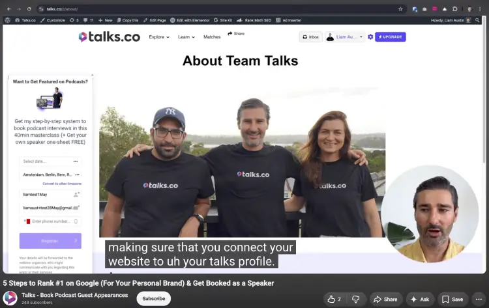This screenshot has height=308, width=489.
Task: Click Edit with Elementor in admin bar
Action: point(190,20)
